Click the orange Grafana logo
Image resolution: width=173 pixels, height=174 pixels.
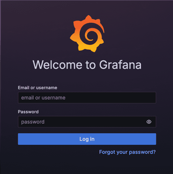[87, 34]
